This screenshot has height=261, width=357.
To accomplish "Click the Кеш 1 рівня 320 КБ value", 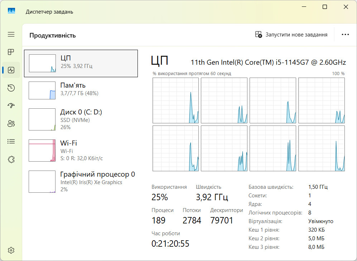I will (x=317, y=230).
